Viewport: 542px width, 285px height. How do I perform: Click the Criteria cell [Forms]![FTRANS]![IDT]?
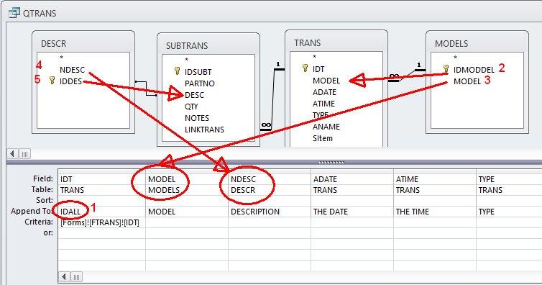[x=102, y=222]
